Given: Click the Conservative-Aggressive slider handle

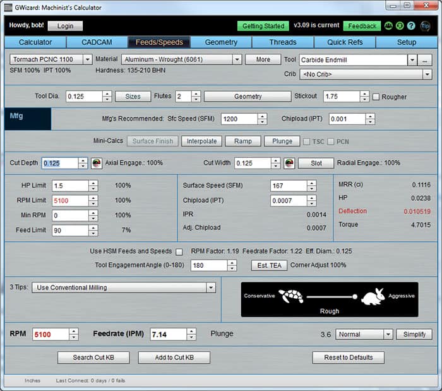Looking at the screenshot, I should (355, 296).
